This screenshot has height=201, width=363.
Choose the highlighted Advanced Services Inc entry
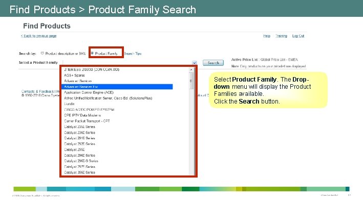pos(117,87)
